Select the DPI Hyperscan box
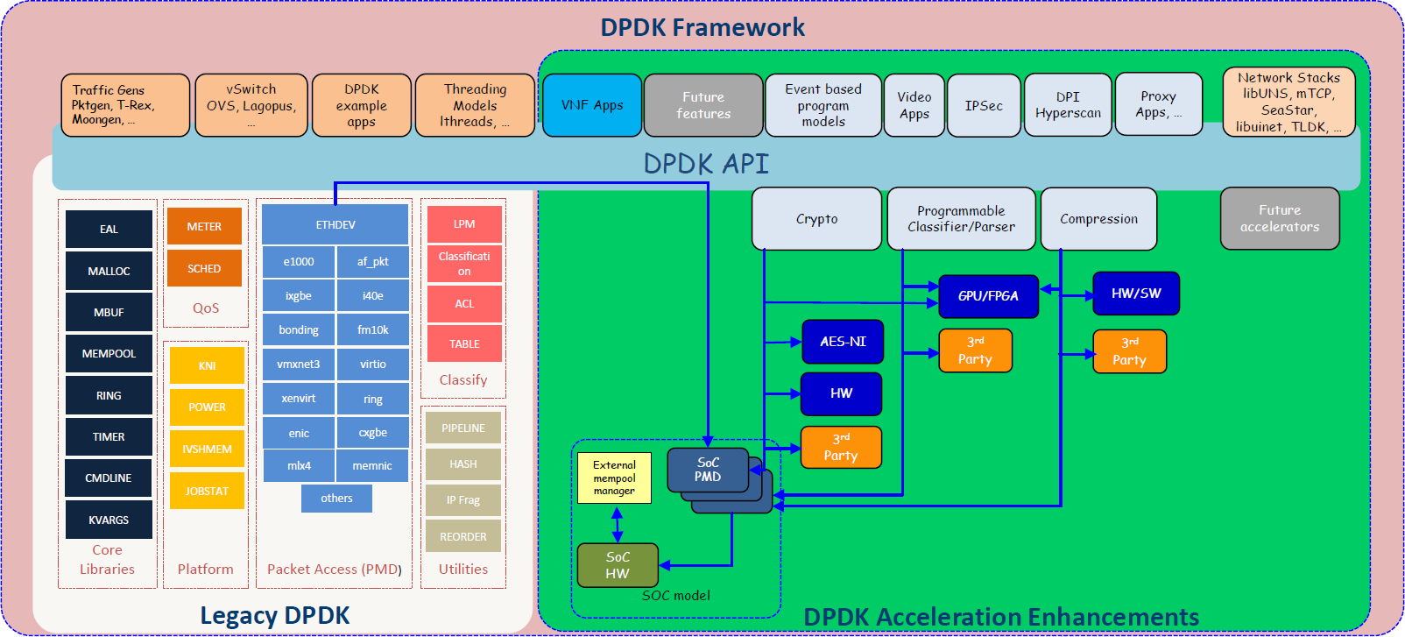Viewport: 1405px width, 637px height. pos(1068,104)
